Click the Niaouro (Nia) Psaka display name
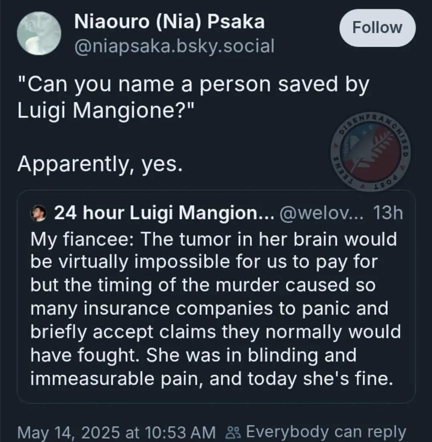The image size is (432, 442). click(170, 22)
